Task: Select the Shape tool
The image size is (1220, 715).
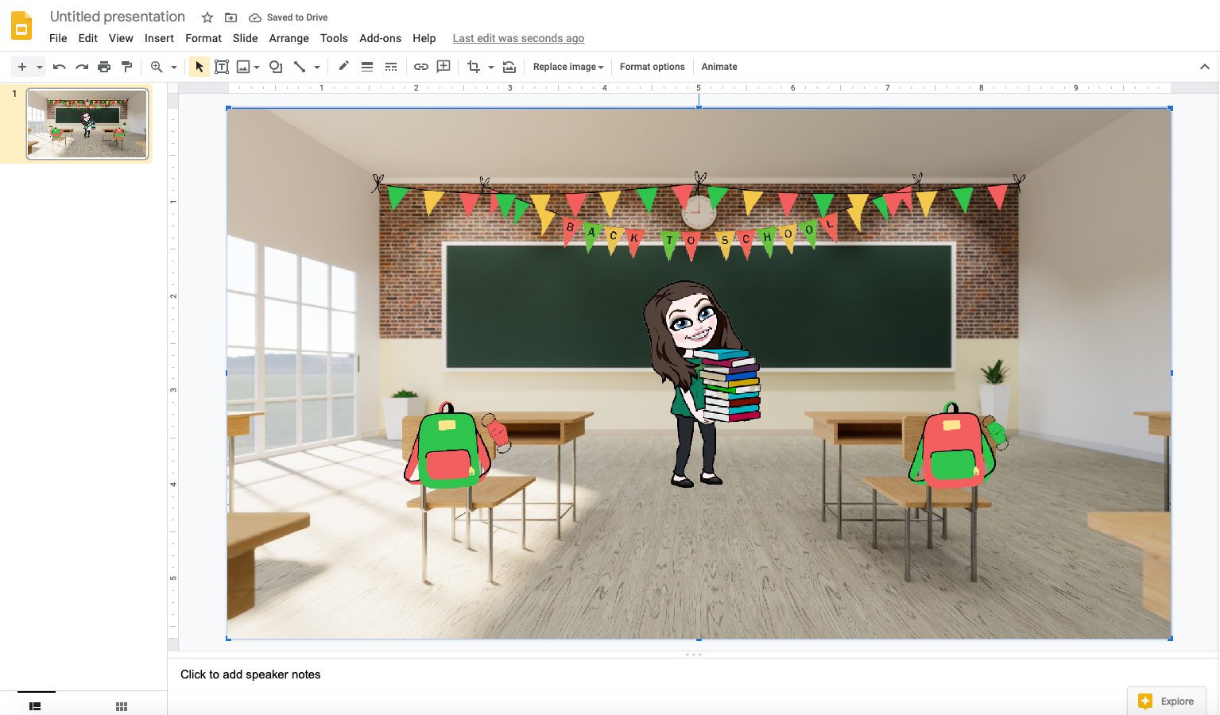Action: (275, 67)
